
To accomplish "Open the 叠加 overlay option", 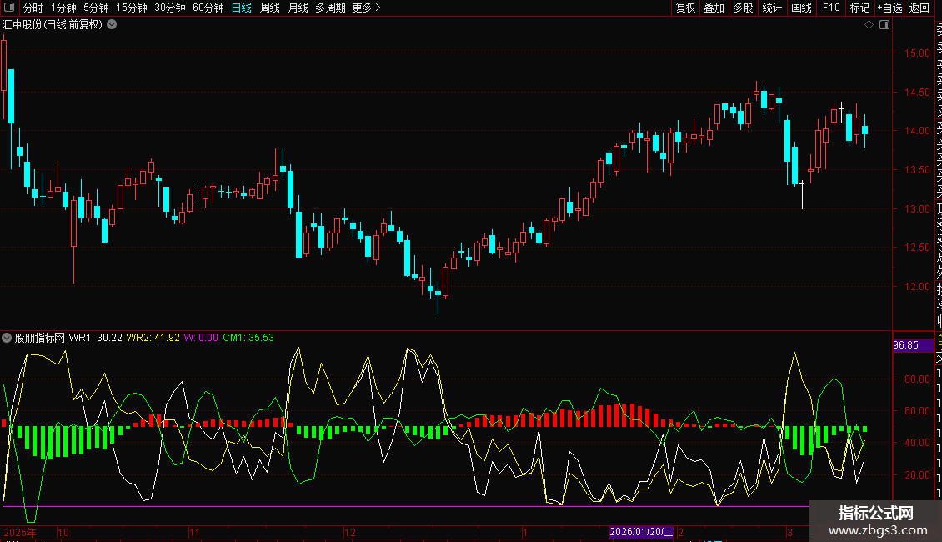I will click(x=714, y=8).
